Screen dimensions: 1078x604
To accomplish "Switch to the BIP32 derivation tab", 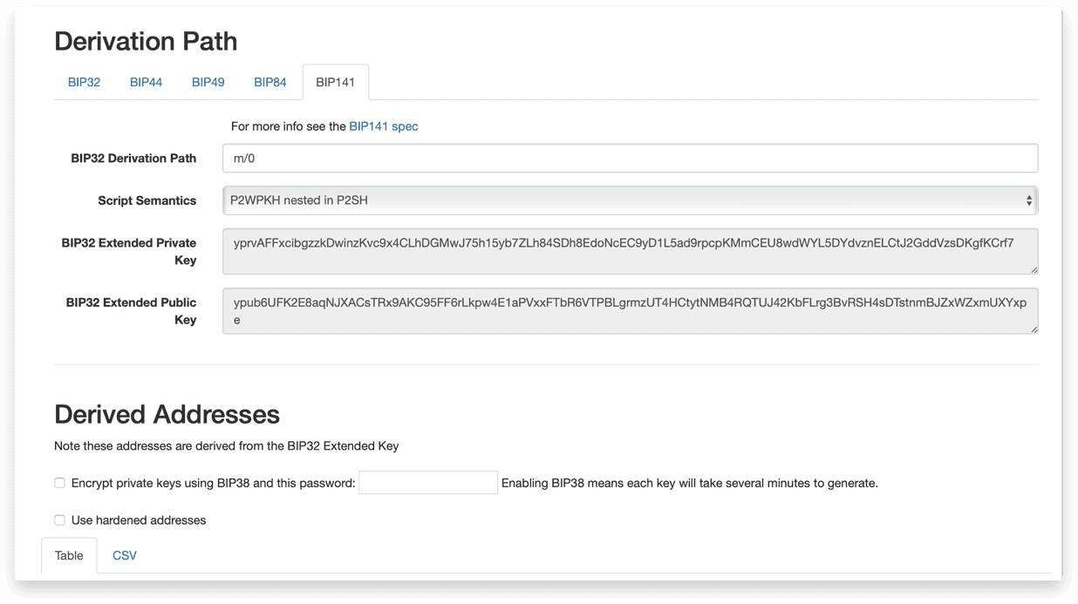I will pos(84,82).
